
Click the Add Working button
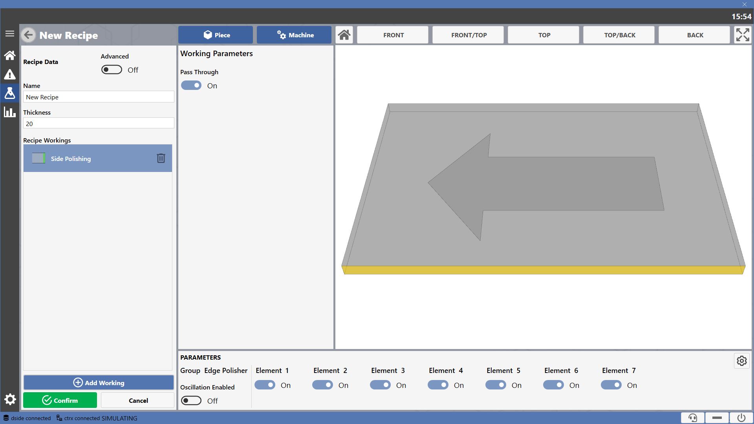pos(99,382)
